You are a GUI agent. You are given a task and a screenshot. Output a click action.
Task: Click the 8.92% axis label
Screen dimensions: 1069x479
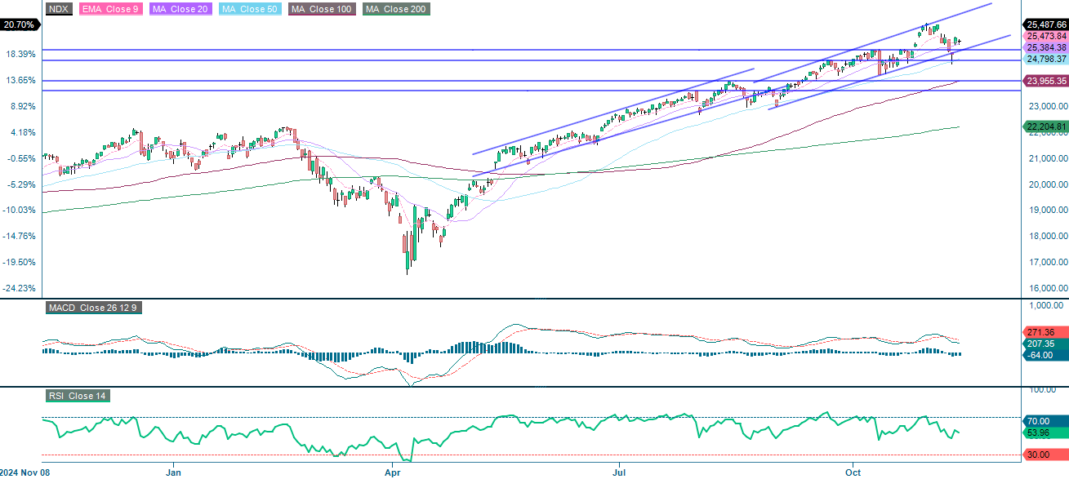click(x=21, y=106)
